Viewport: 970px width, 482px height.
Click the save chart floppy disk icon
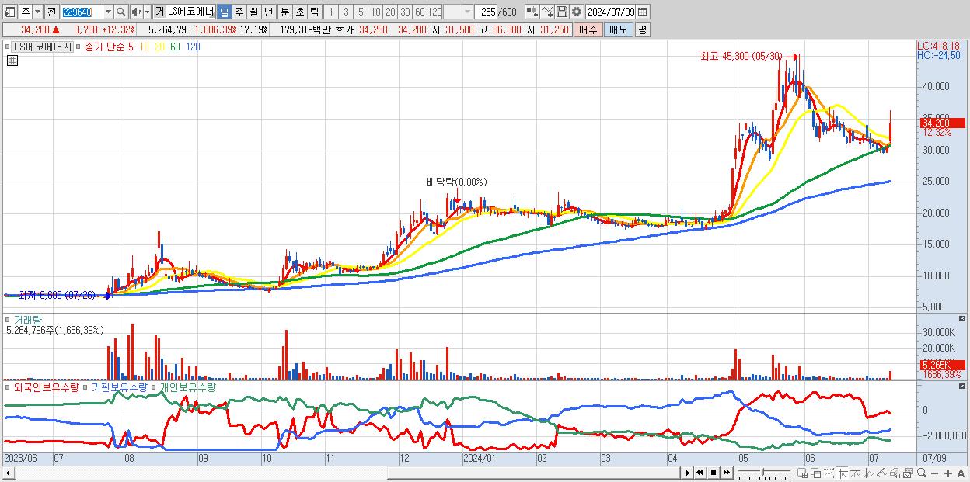coord(562,12)
